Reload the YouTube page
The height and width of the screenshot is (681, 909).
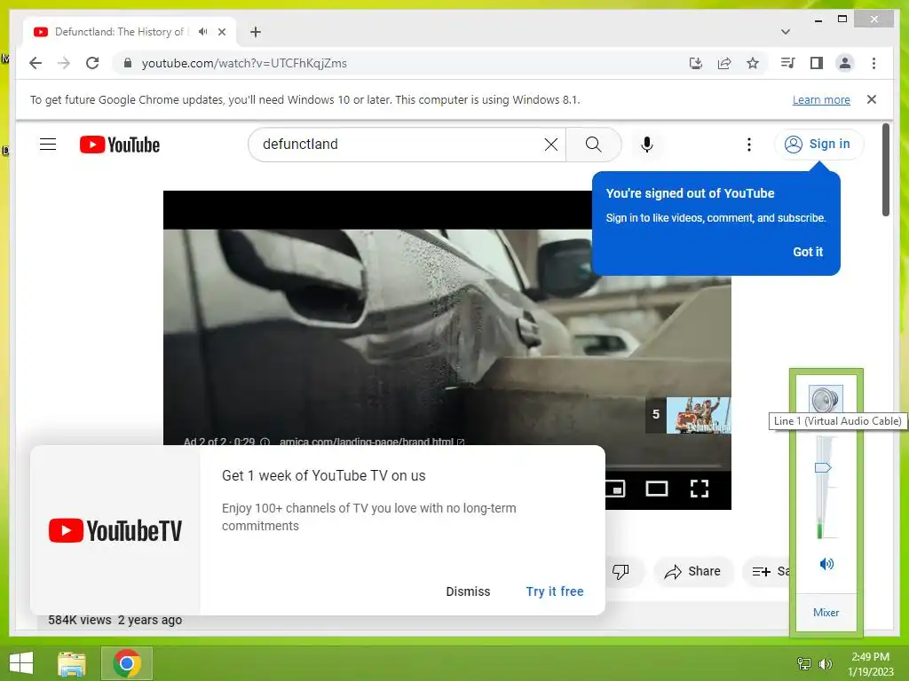(x=92, y=63)
